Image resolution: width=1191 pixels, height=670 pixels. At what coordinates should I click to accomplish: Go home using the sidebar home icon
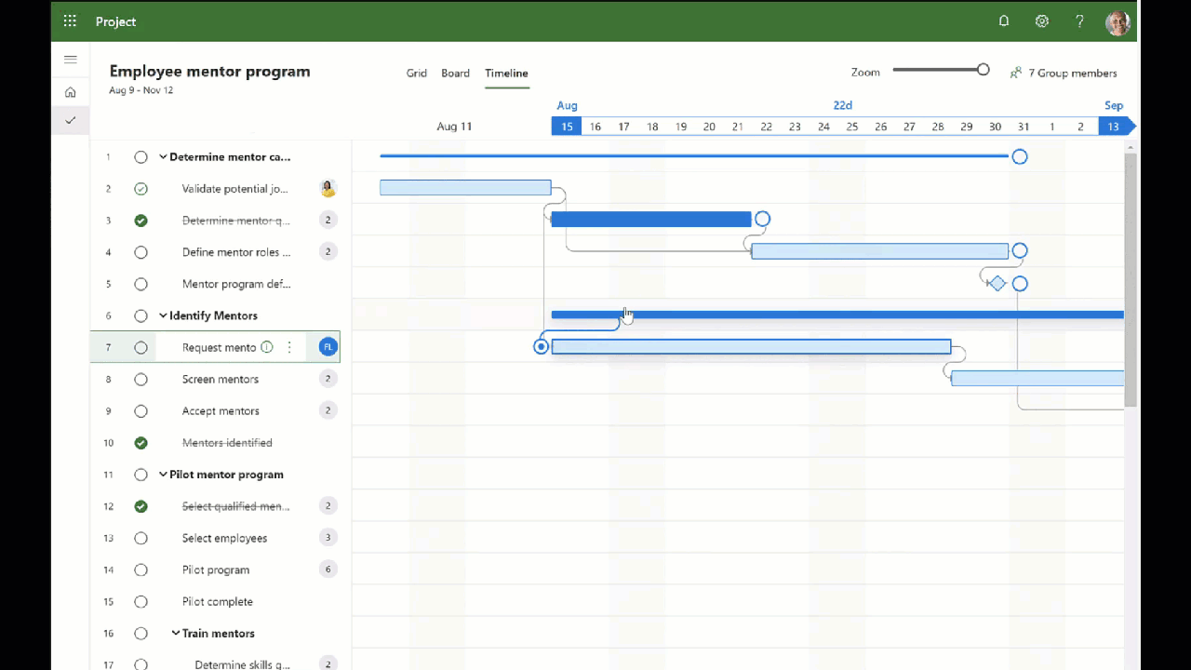tap(70, 92)
